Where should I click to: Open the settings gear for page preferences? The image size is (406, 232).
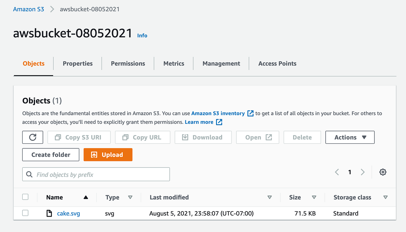[x=383, y=172]
